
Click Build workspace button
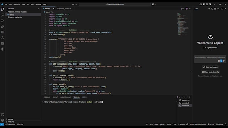pos(210,67)
